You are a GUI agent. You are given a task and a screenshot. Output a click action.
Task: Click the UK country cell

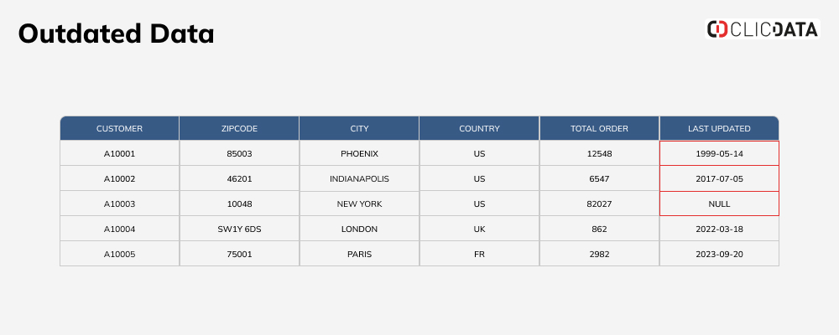point(479,229)
